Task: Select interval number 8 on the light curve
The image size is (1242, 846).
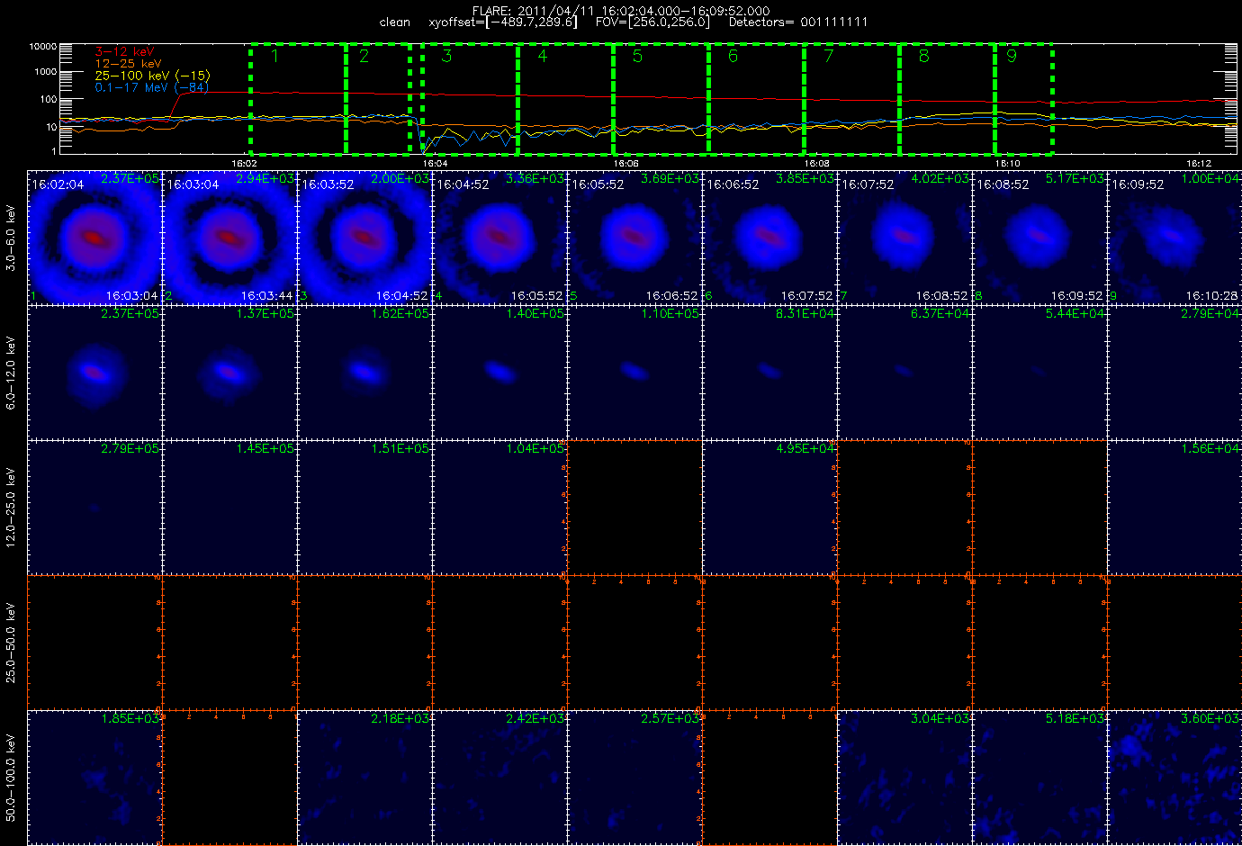Action: (948, 98)
